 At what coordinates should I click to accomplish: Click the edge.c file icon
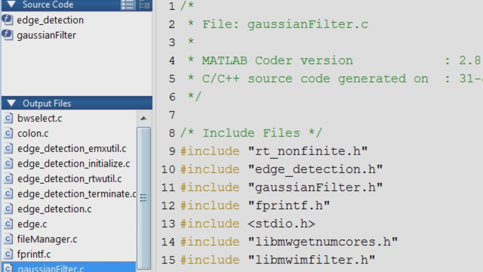[x=8, y=224]
